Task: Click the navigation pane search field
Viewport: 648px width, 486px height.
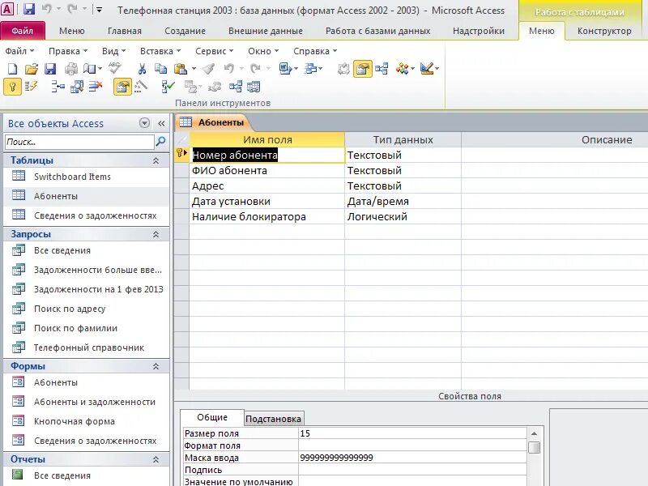Action: click(79, 142)
